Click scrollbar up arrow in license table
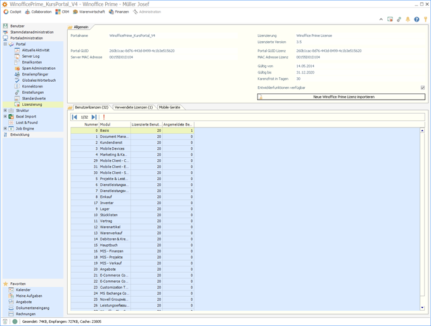This screenshot has width=431, height=326. tap(422, 131)
